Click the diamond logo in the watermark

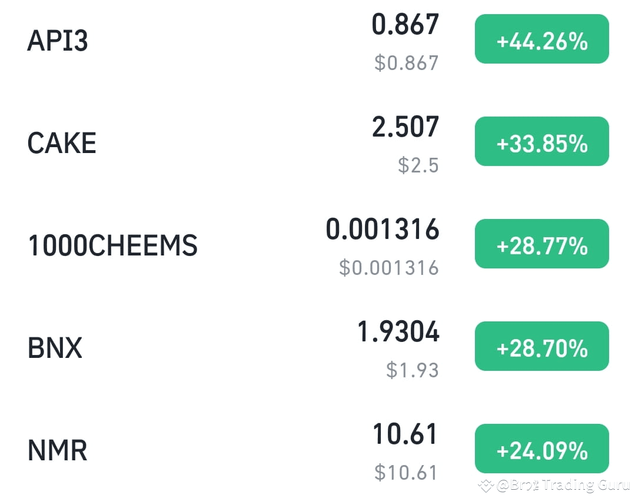pyautogui.click(x=487, y=486)
